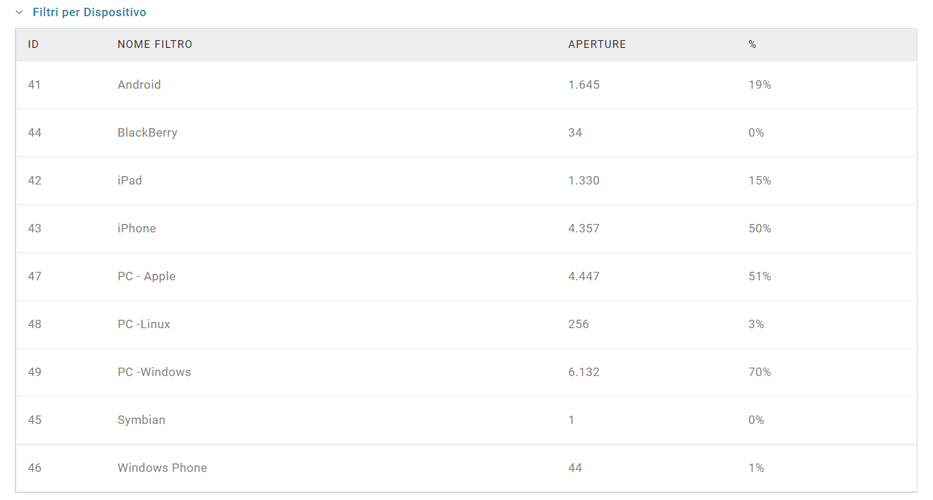
Task: Click ID 41 in the table
Action: coord(35,85)
